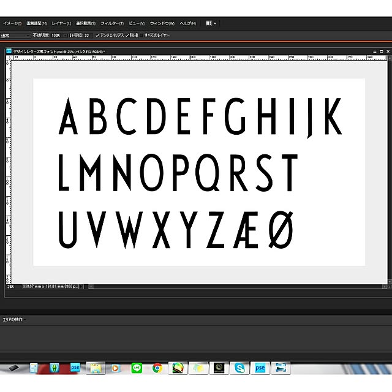392x392 pixels.
Task: Open the レイヤー menu
Action: [x=61, y=23]
